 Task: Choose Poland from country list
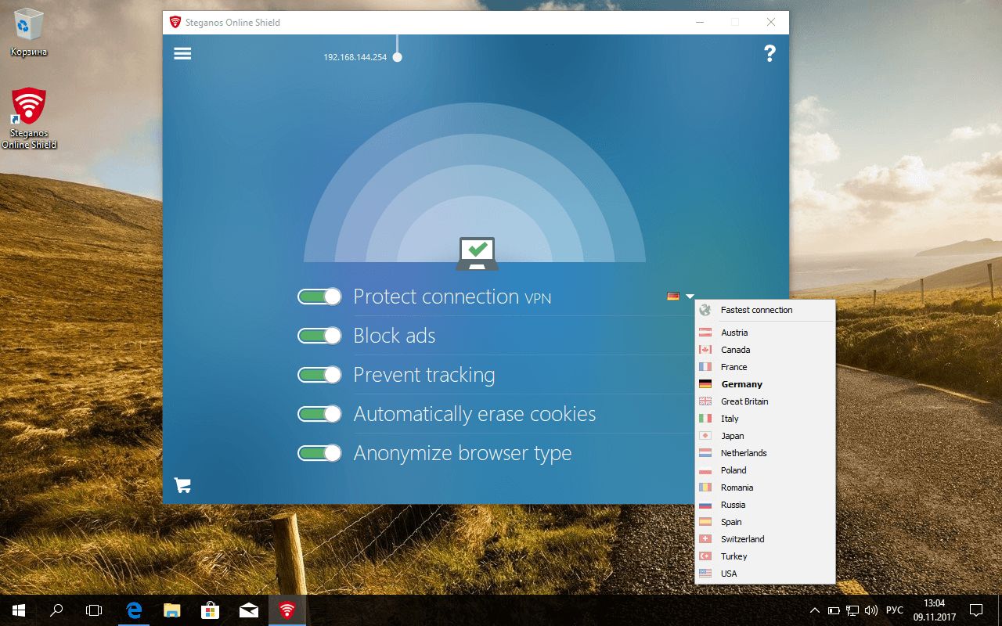tap(765, 470)
